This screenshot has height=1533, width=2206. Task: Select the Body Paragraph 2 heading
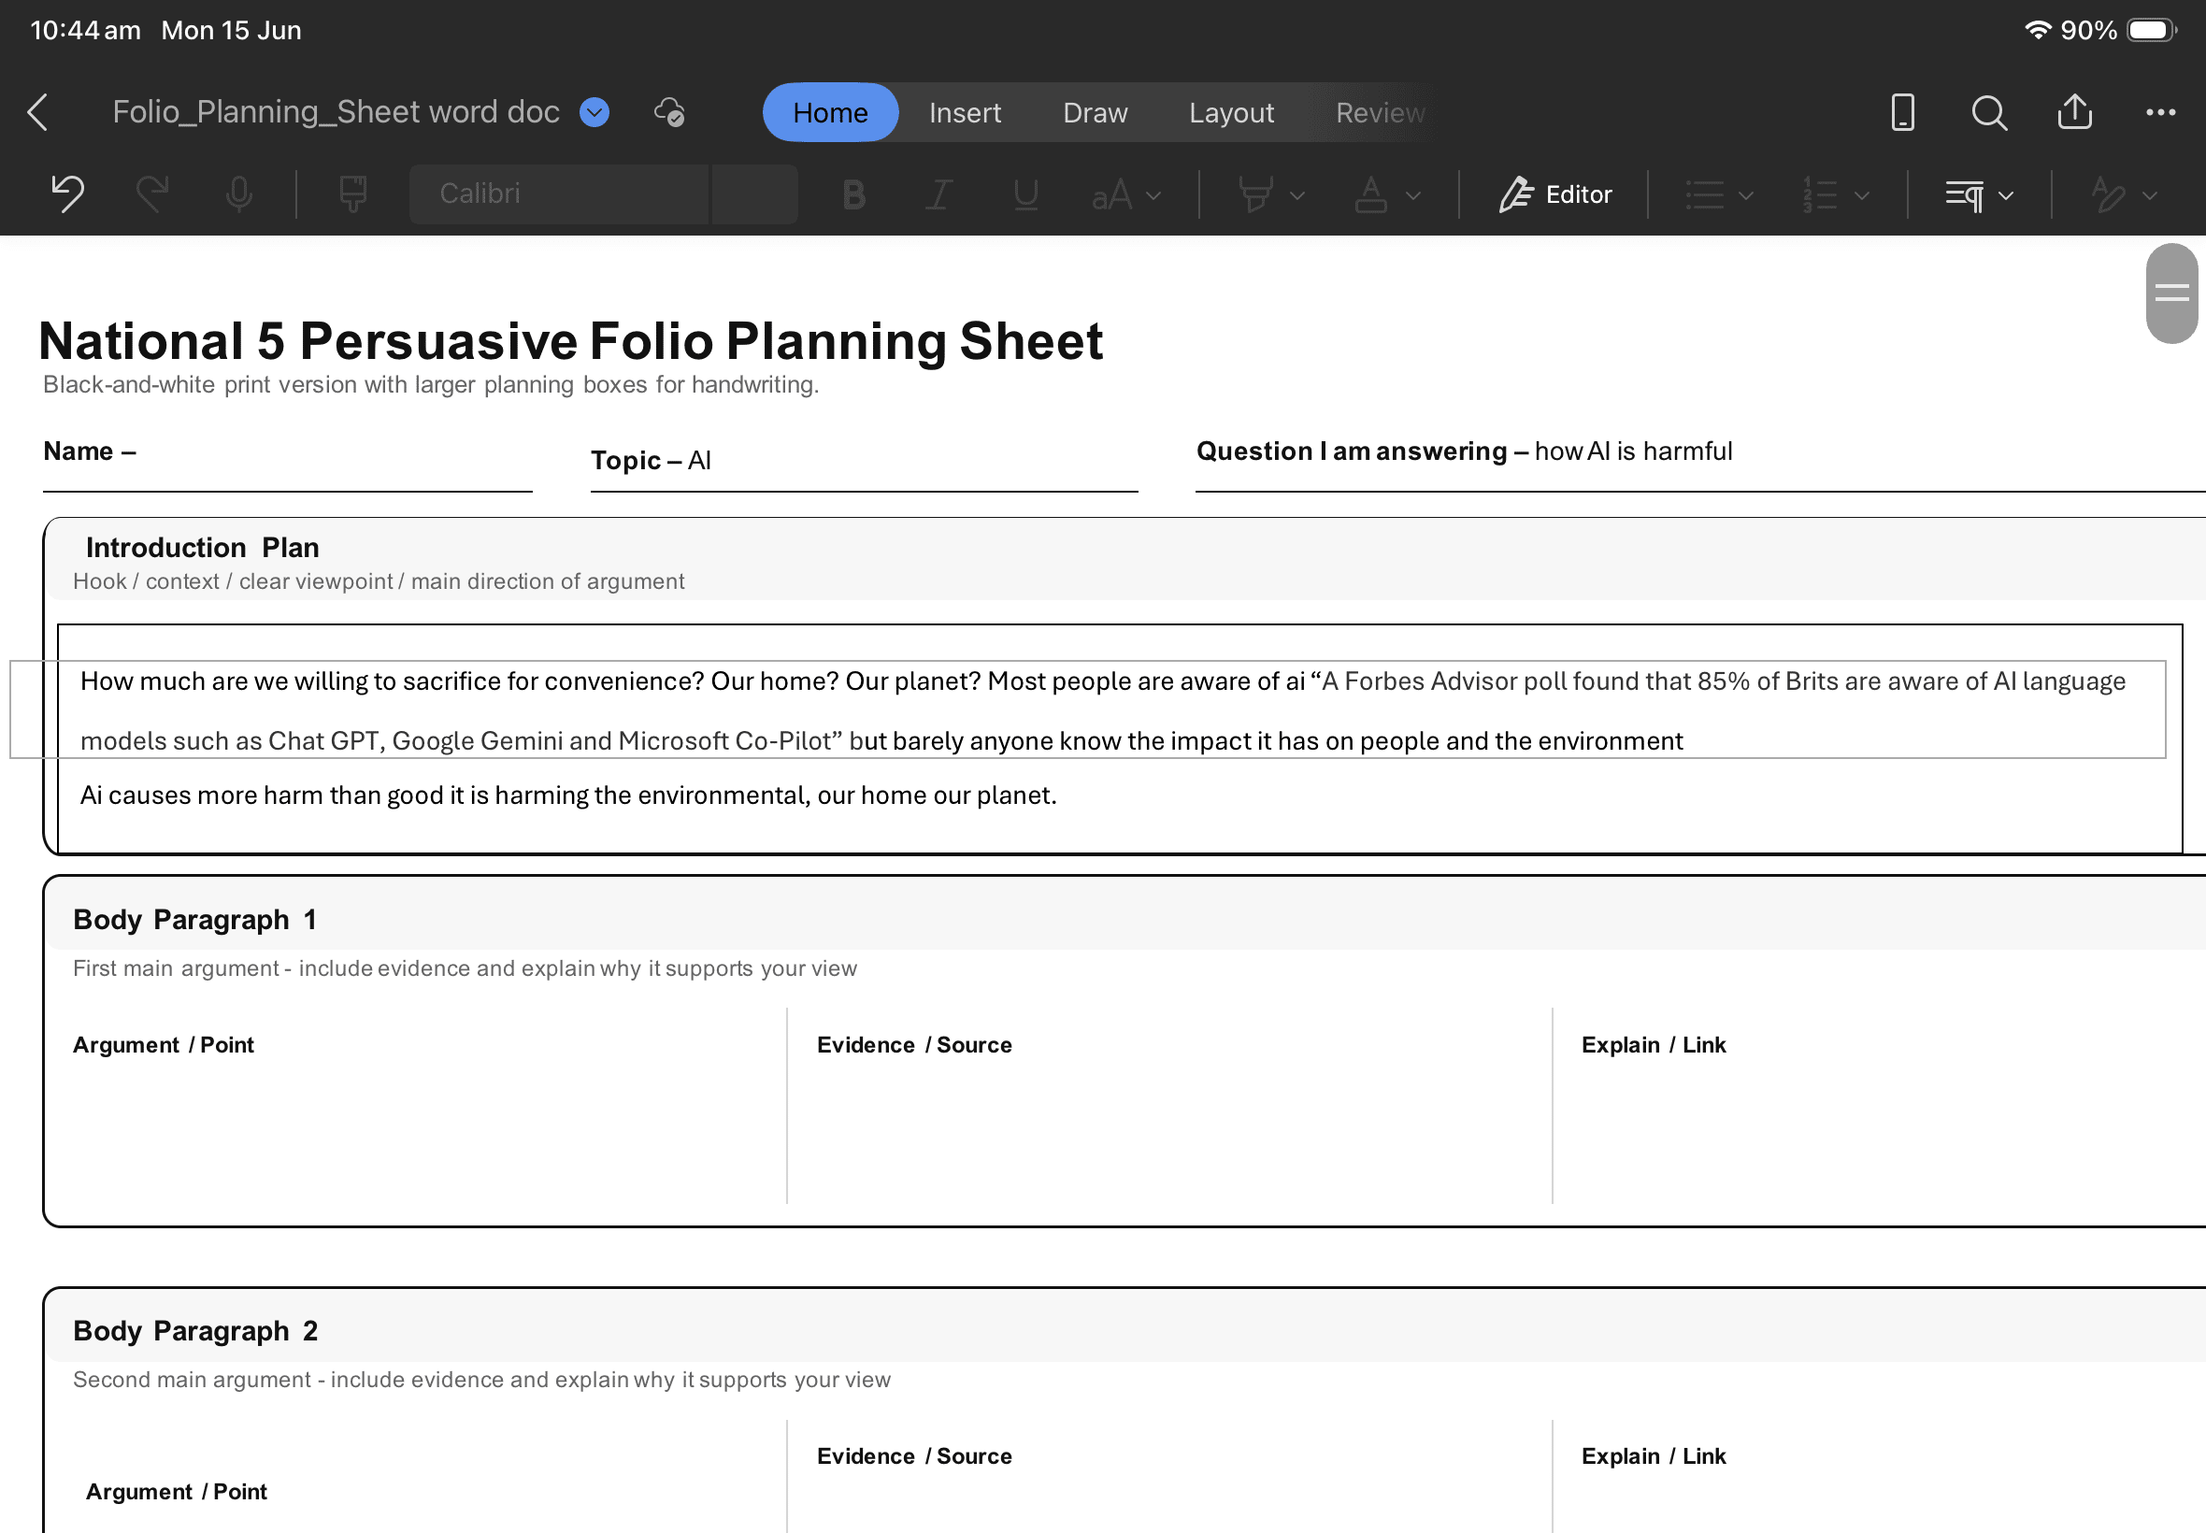tap(195, 1330)
